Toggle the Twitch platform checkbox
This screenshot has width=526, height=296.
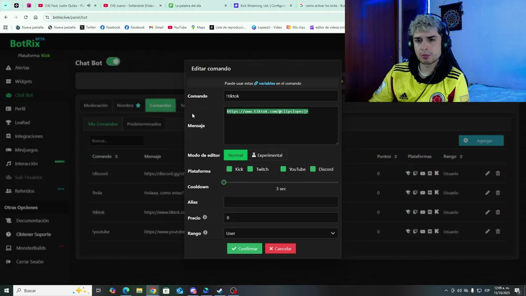[x=250, y=169]
